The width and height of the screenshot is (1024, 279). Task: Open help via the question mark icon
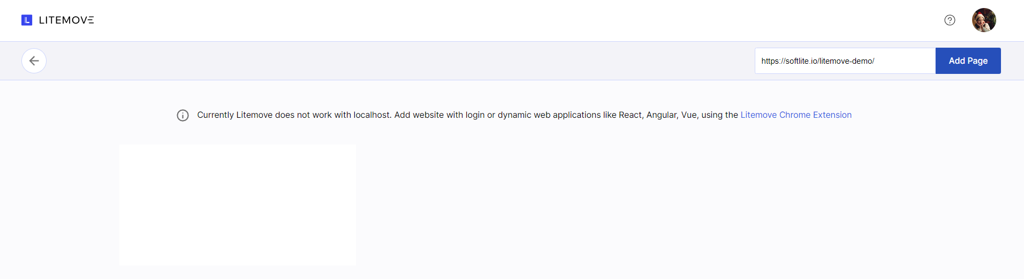[950, 20]
